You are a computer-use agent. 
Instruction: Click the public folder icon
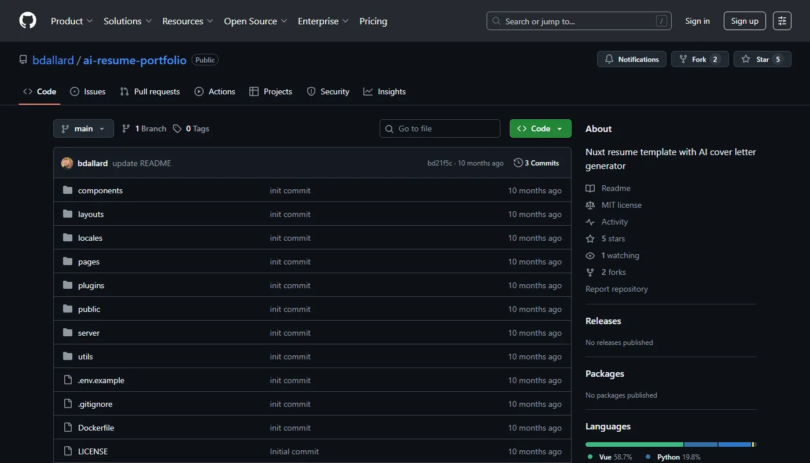tap(68, 309)
